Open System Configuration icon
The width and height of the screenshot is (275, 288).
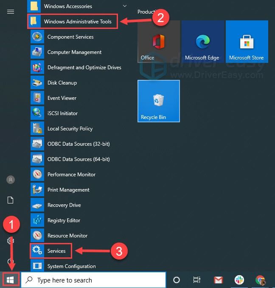[x=37, y=266]
